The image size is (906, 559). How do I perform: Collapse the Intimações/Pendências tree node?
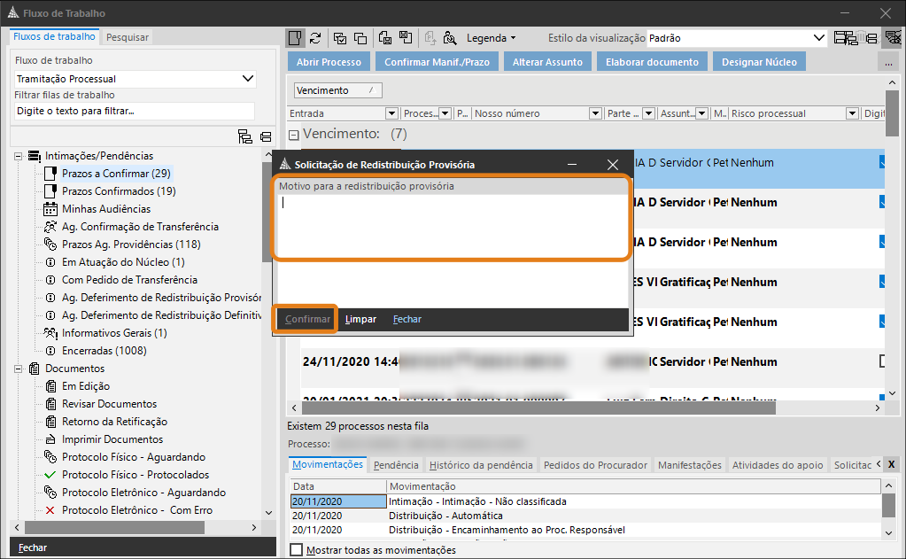tap(18, 156)
